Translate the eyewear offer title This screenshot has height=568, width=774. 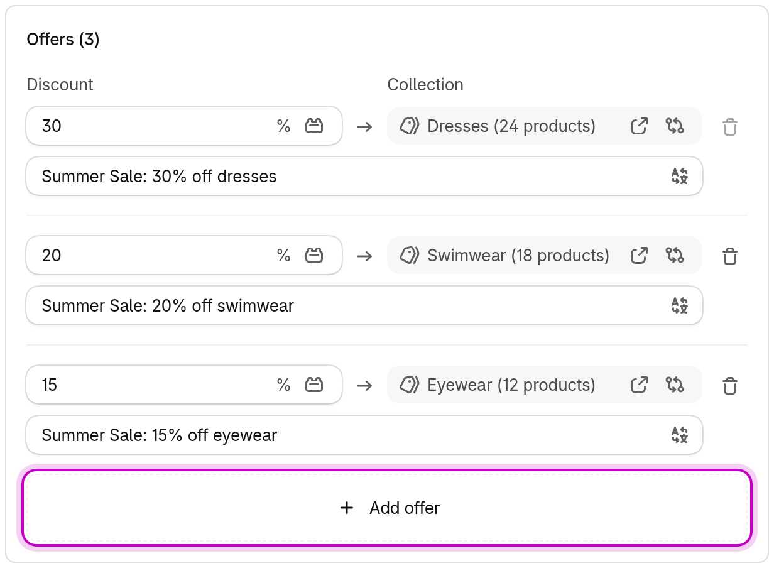[x=679, y=435]
